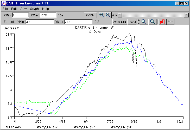The width and height of the screenshot is (190, 130).
Task: Click the horizontal scrollbar right arrow
Action: 186,15
